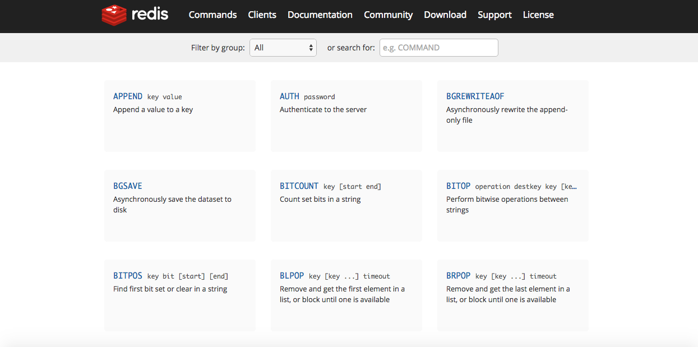Click 'Asynchronously save the dataset to disk' text
This screenshot has width=698, height=347.
tap(172, 205)
